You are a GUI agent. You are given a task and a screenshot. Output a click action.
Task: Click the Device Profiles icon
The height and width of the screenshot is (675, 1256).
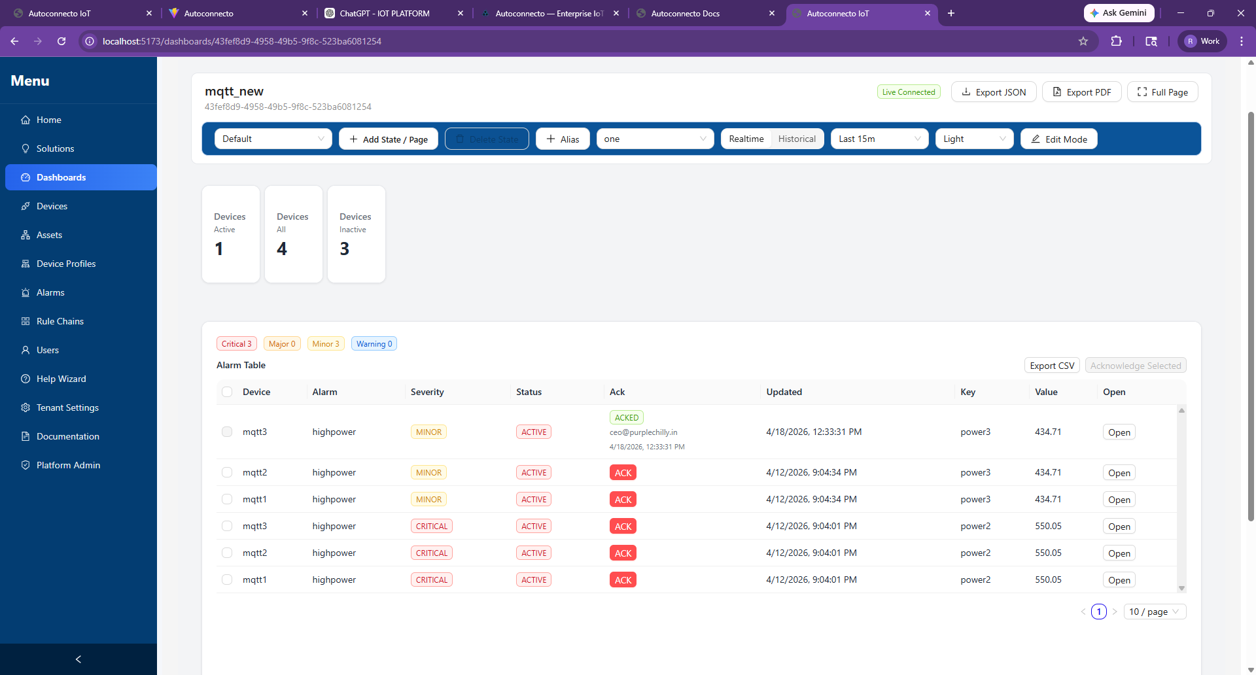pyautogui.click(x=26, y=264)
